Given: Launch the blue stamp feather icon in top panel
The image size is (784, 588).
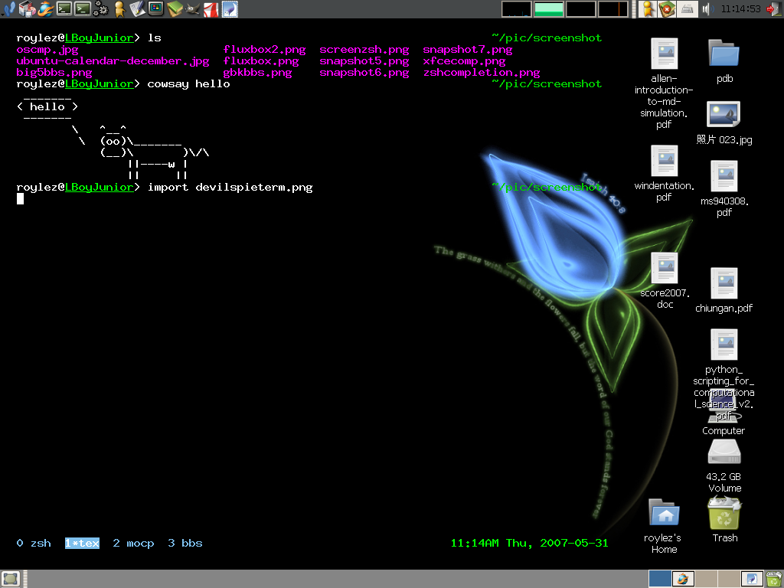Looking at the screenshot, I should (230, 9).
